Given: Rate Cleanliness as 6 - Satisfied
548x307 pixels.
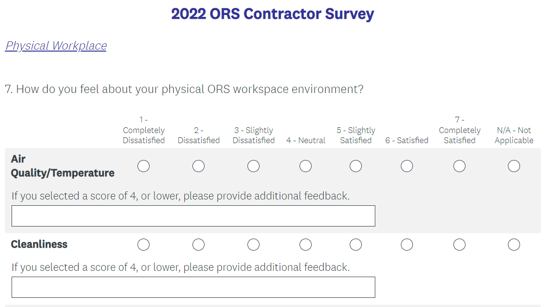Looking at the screenshot, I should pos(407,245).
